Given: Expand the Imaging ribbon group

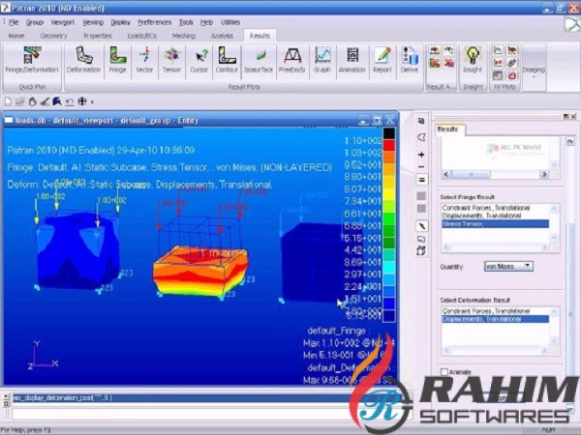Looking at the screenshot, I should [534, 72].
